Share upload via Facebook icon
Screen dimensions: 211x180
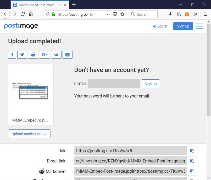[12, 55]
